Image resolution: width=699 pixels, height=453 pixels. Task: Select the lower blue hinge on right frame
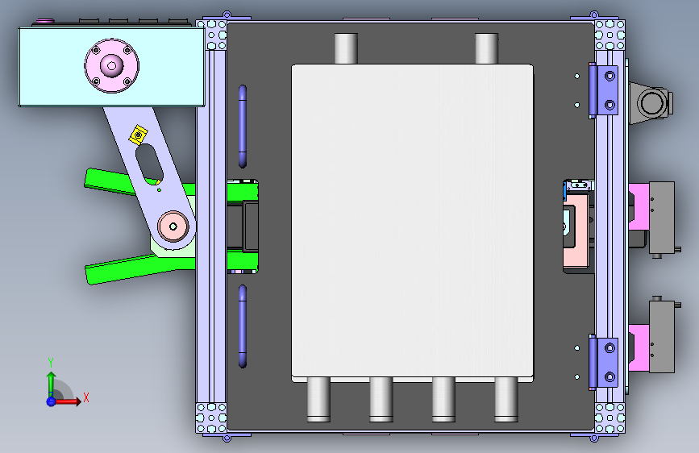tap(604, 362)
